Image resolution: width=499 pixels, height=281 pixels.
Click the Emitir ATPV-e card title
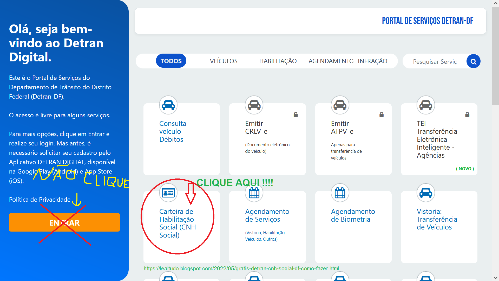pos(342,127)
